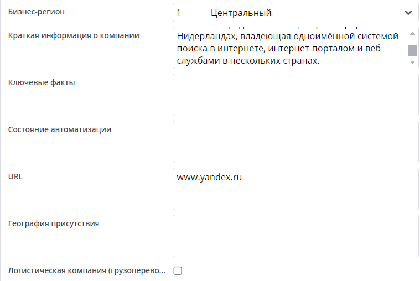The image size is (420, 281).
Task: Click the Состояние автоматизации label
Action: click(60, 130)
